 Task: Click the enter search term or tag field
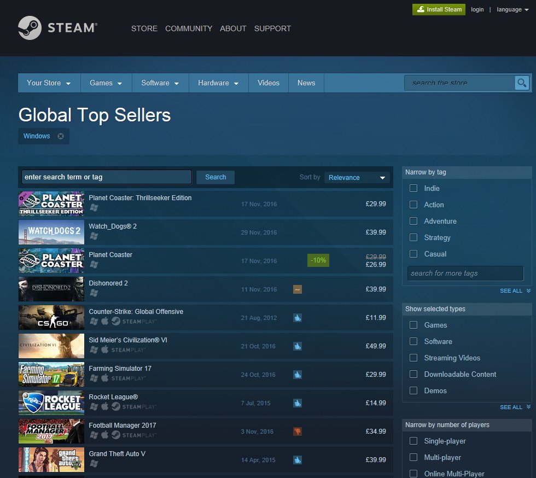click(106, 177)
